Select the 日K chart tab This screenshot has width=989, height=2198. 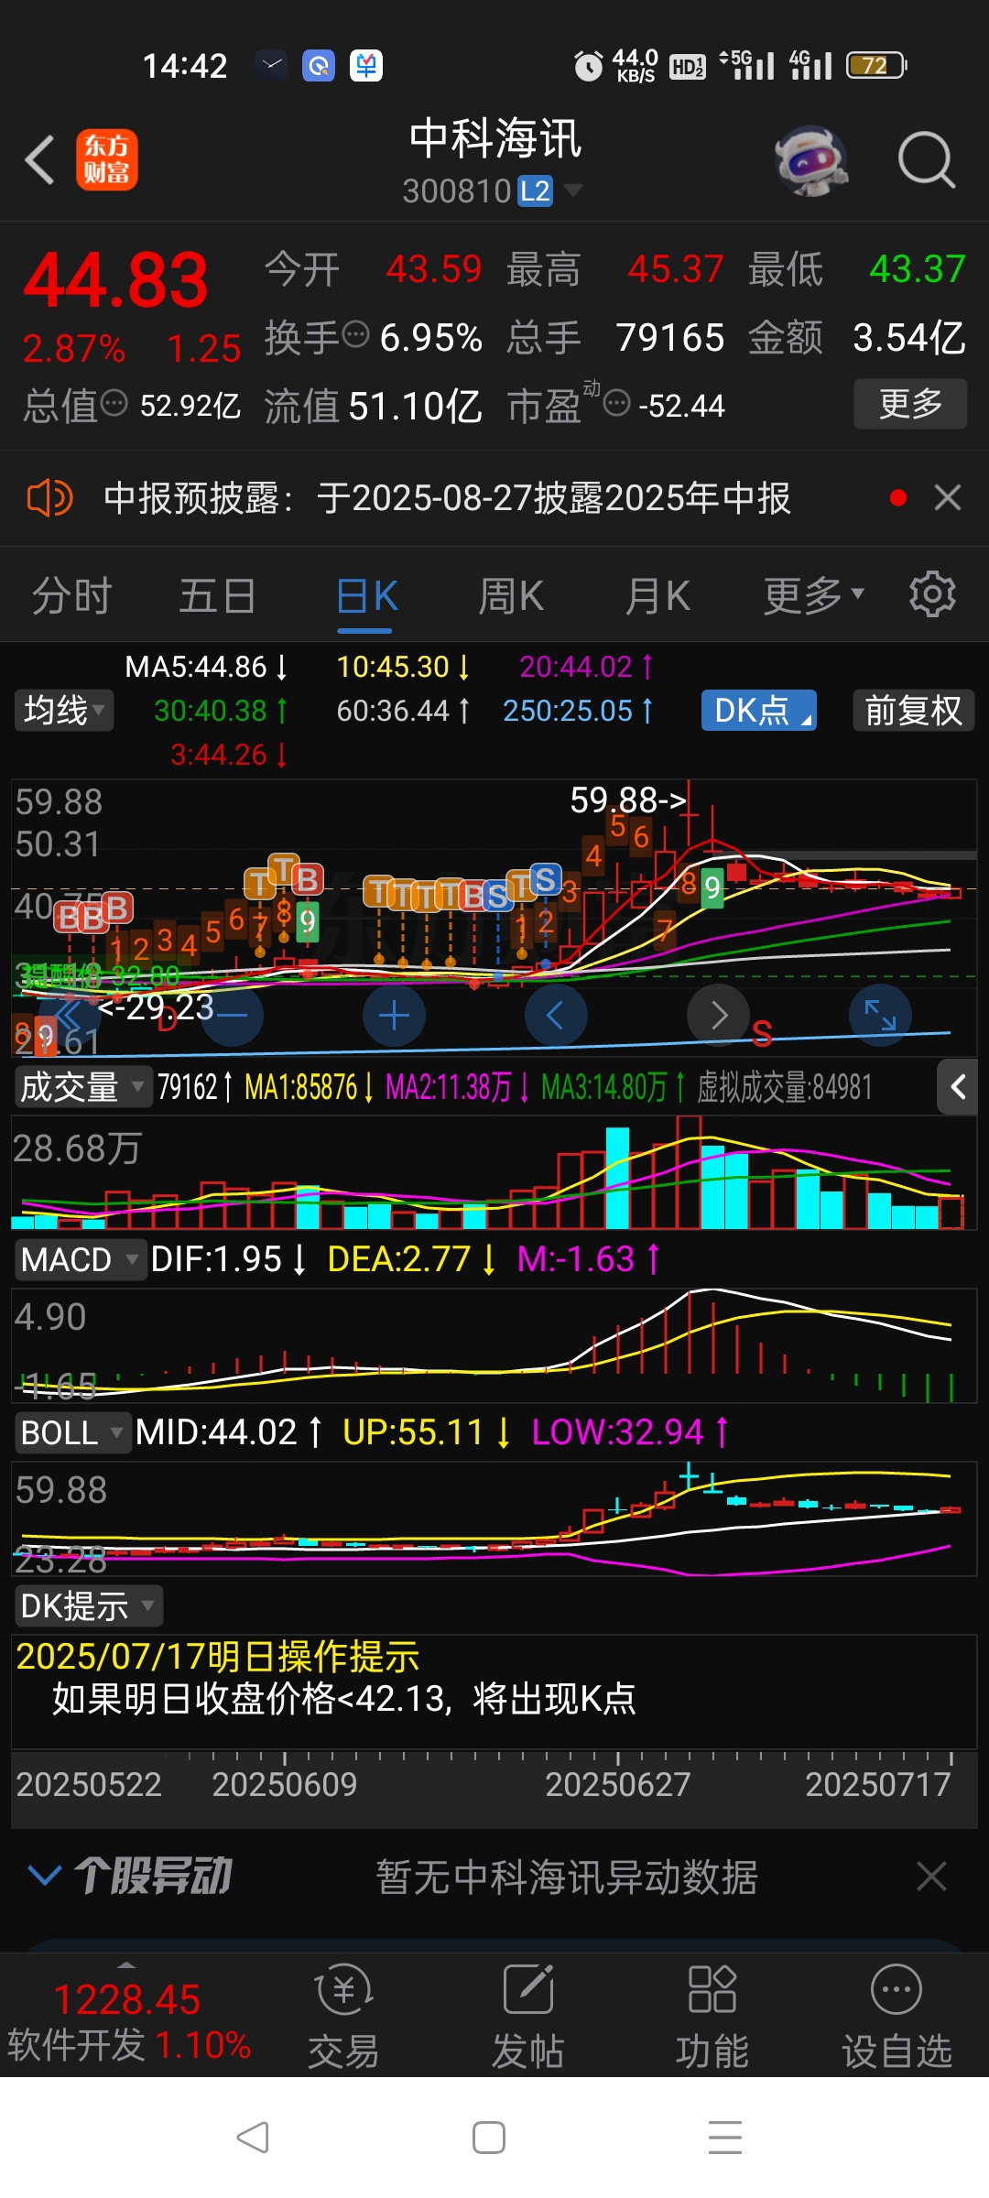(x=366, y=596)
